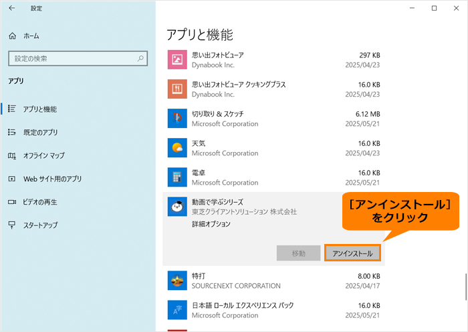Open the 詳細オプション link

tap(211, 224)
